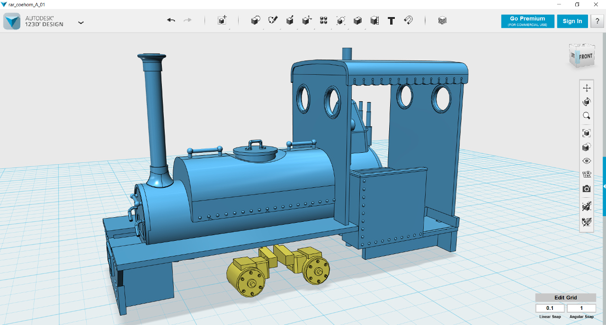The height and width of the screenshot is (325, 606).
Task: Open the Pattern tool menu
Action: point(324,20)
